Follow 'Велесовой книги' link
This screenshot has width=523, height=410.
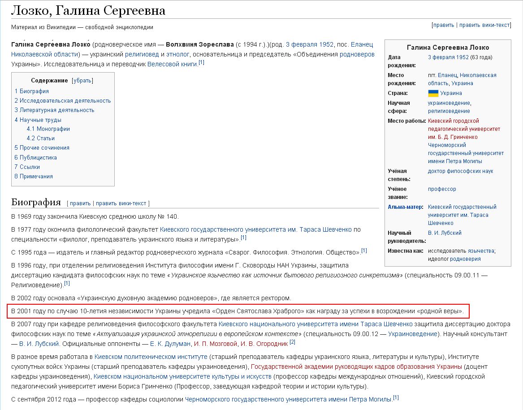pyautogui.click(x=172, y=64)
